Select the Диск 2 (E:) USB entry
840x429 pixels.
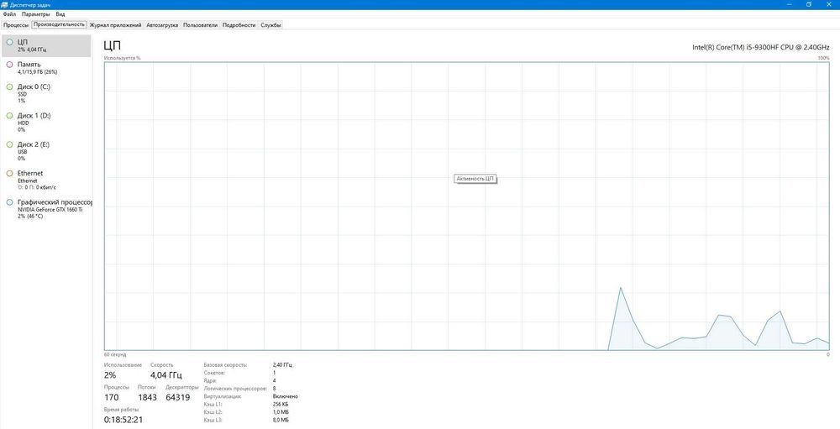[46, 151]
